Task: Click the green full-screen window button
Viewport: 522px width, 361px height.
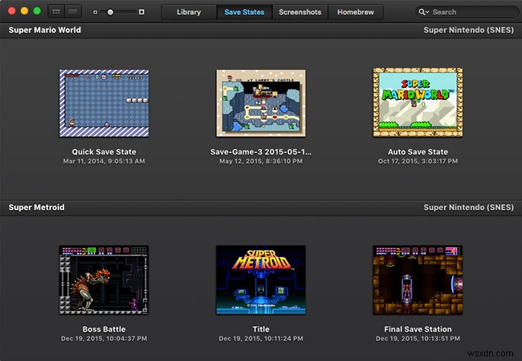Action: pos(37,11)
